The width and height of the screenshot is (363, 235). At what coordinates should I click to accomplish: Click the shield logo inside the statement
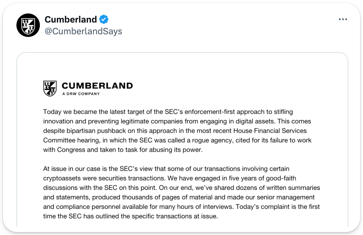pos(50,88)
